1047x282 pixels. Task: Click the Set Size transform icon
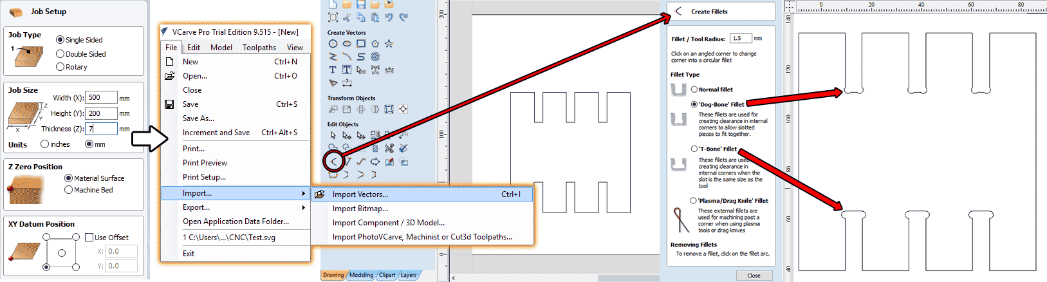coord(347,109)
